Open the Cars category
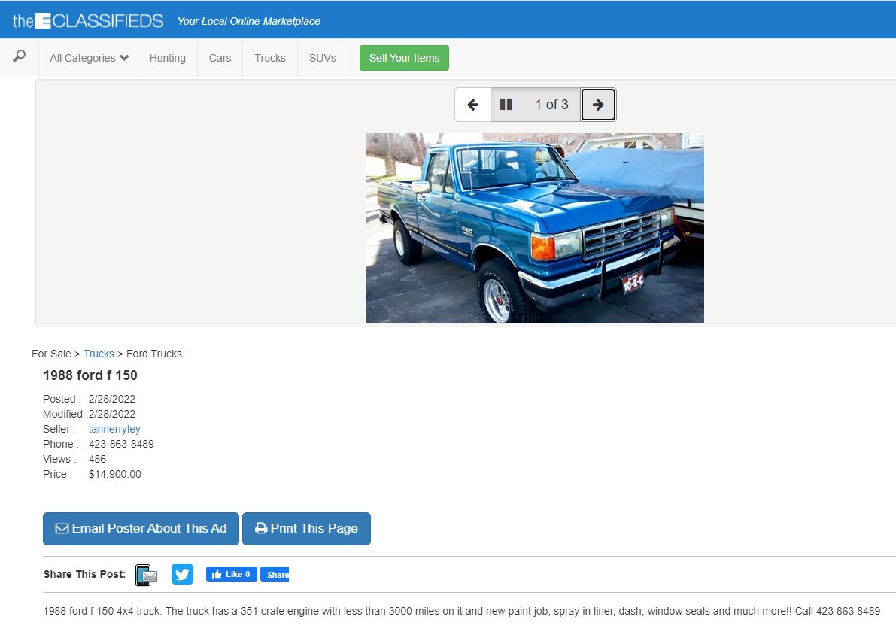This screenshot has height=632, width=896. (x=220, y=58)
